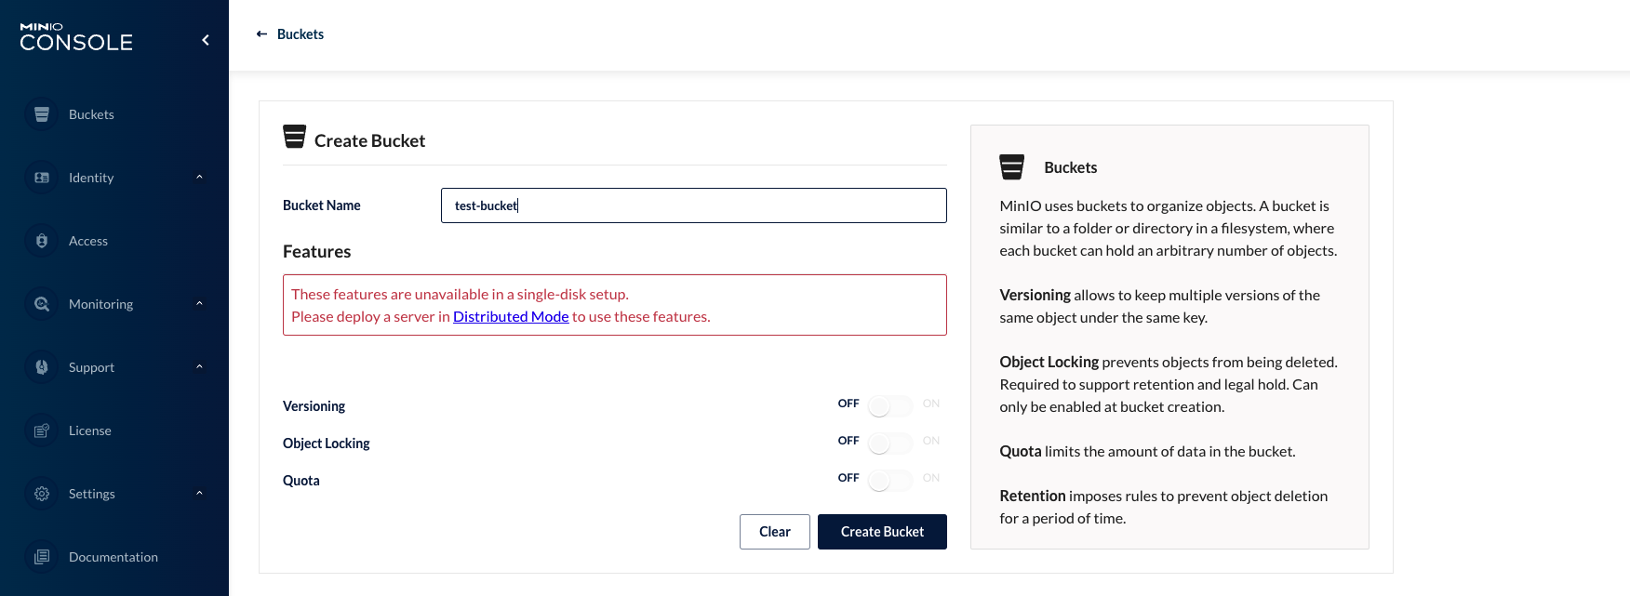This screenshot has width=1630, height=596.
Task: Click the Access padlock icon
Action: [41, 240]
